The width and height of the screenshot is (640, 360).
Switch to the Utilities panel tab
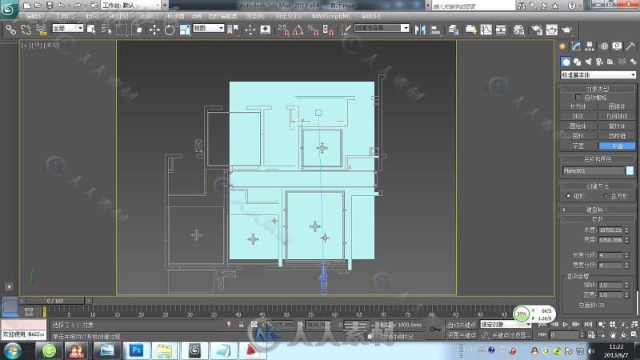click(x=630, y=46)
